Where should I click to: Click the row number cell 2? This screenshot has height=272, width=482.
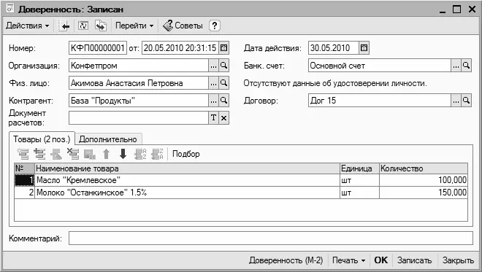coord(24,193)
